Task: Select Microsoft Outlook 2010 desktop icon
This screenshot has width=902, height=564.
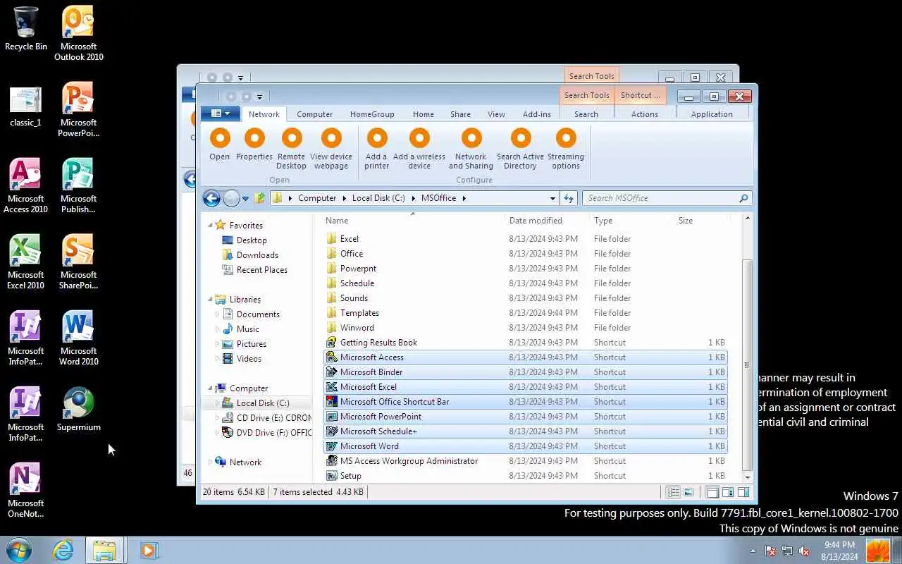Action: coord(78,34)
